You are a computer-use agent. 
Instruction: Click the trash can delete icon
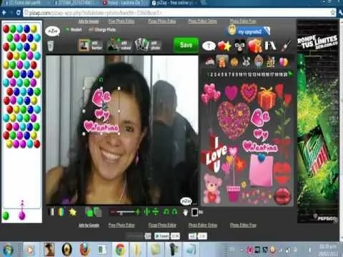(x=51, y=46)
